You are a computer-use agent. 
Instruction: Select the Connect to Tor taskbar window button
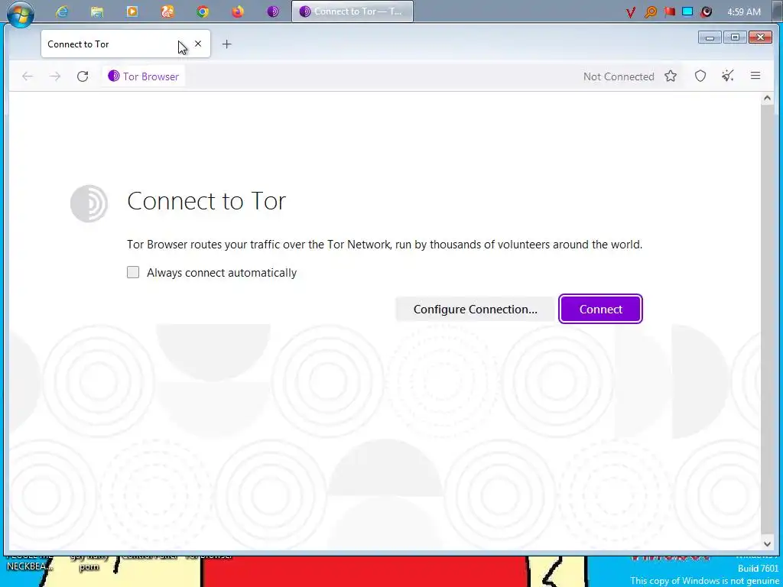pos(352,11)
